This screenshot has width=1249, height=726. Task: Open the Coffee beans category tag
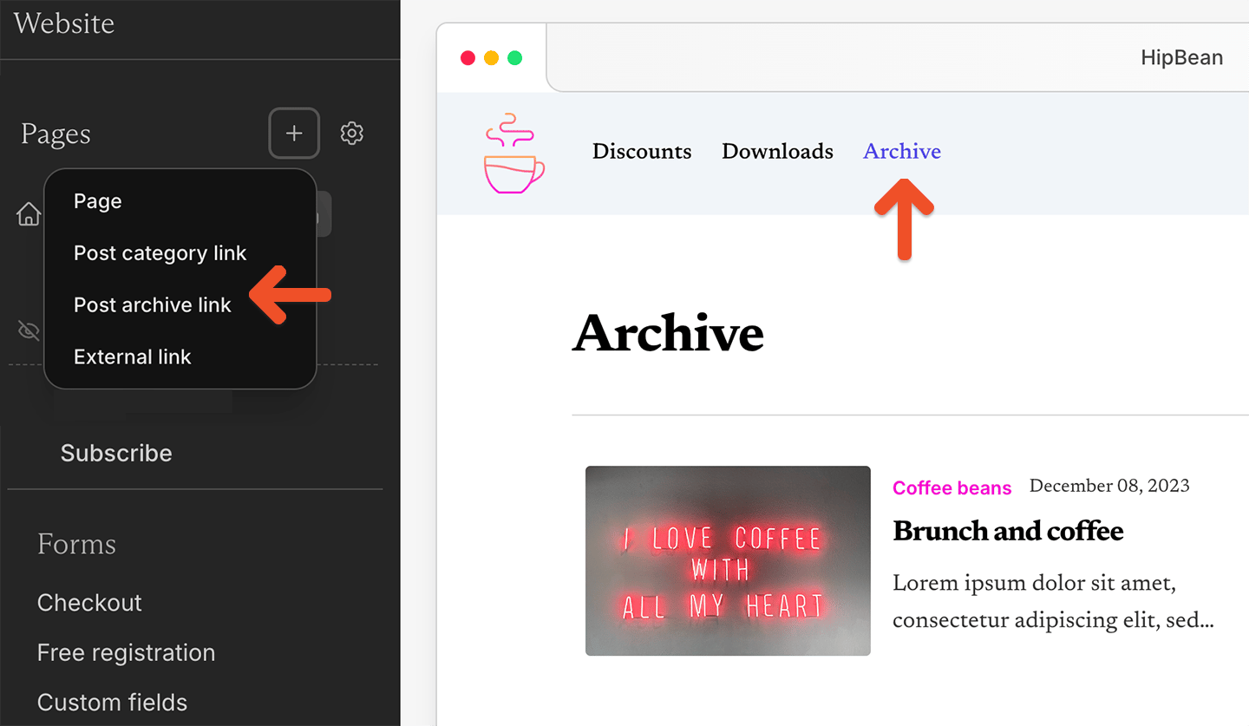(952, 488)
